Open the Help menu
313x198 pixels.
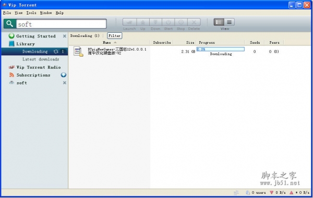(x=59, y=13)
